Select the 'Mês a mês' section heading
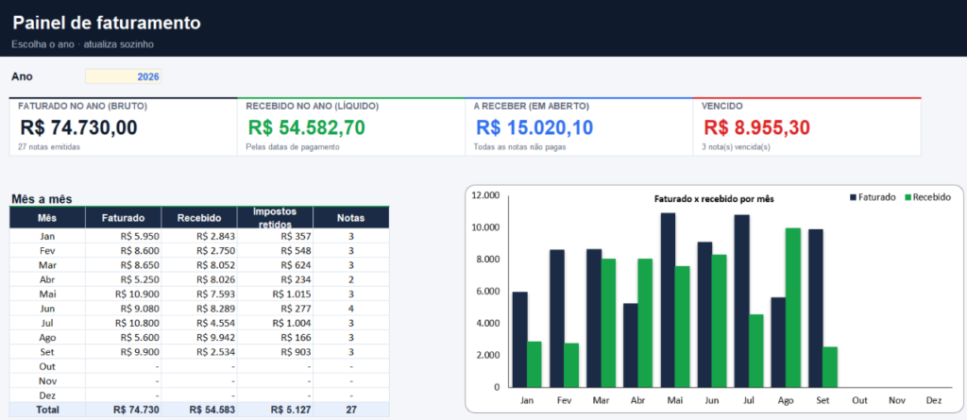The height and width of the screenshot is (420, 967). tap(42, 198)
